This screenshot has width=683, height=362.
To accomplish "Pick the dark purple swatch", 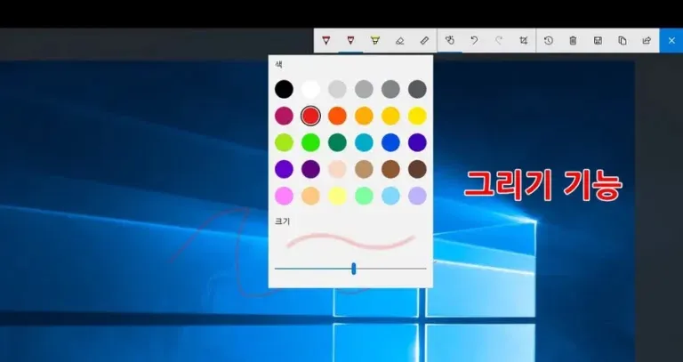I will 310,169.
